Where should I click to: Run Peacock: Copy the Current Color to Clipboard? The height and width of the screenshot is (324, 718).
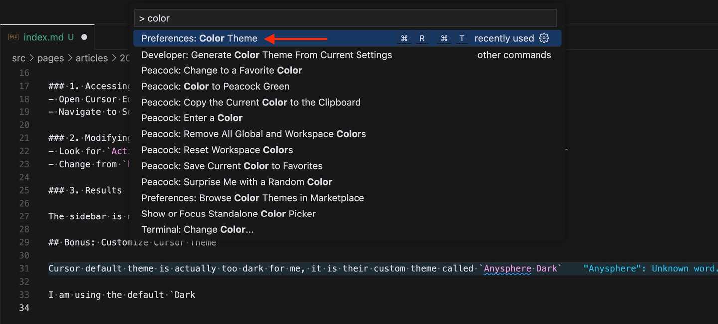(x=348, y=102)
